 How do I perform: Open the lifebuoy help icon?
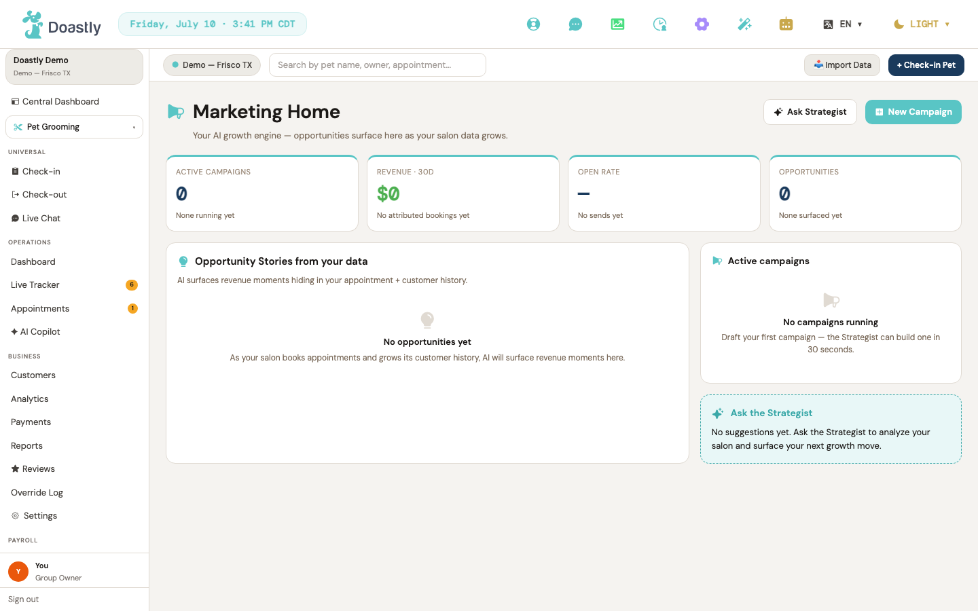point(534,24)
